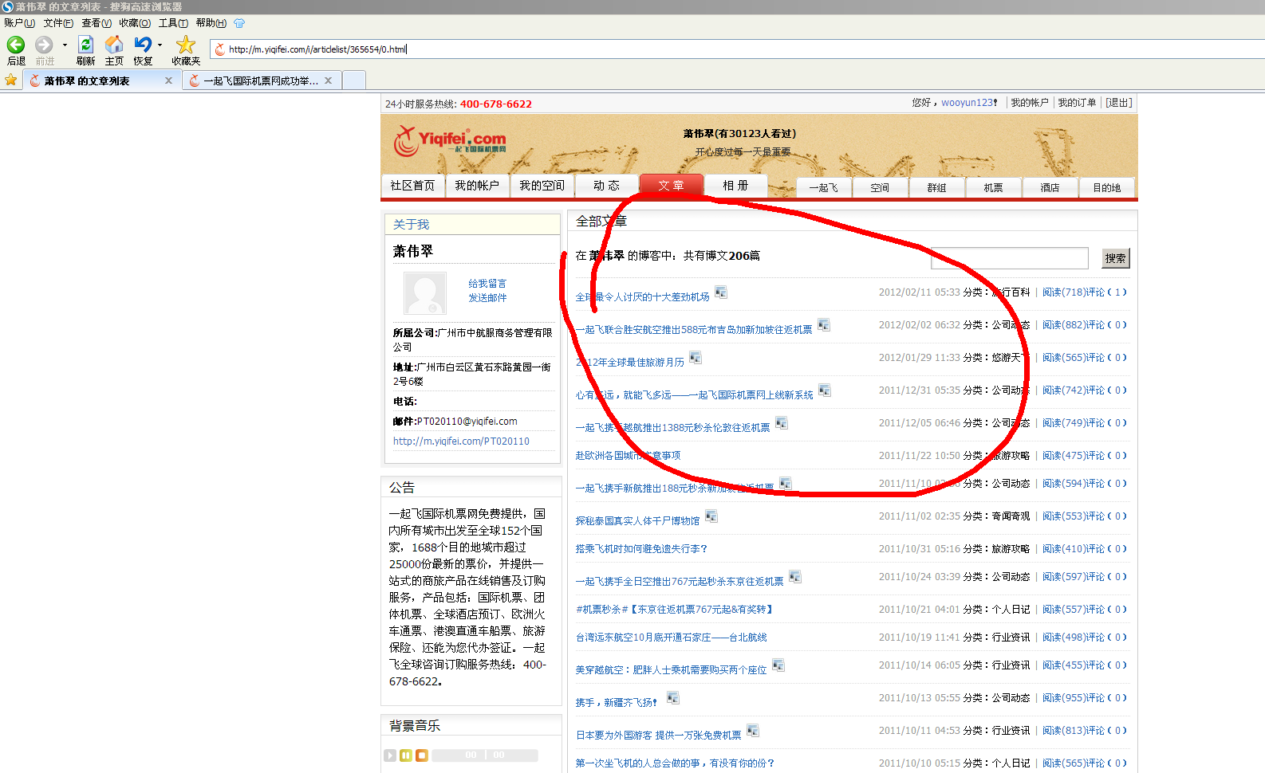
Task: Open the 我的订单 link
Action: [1077, 103]
